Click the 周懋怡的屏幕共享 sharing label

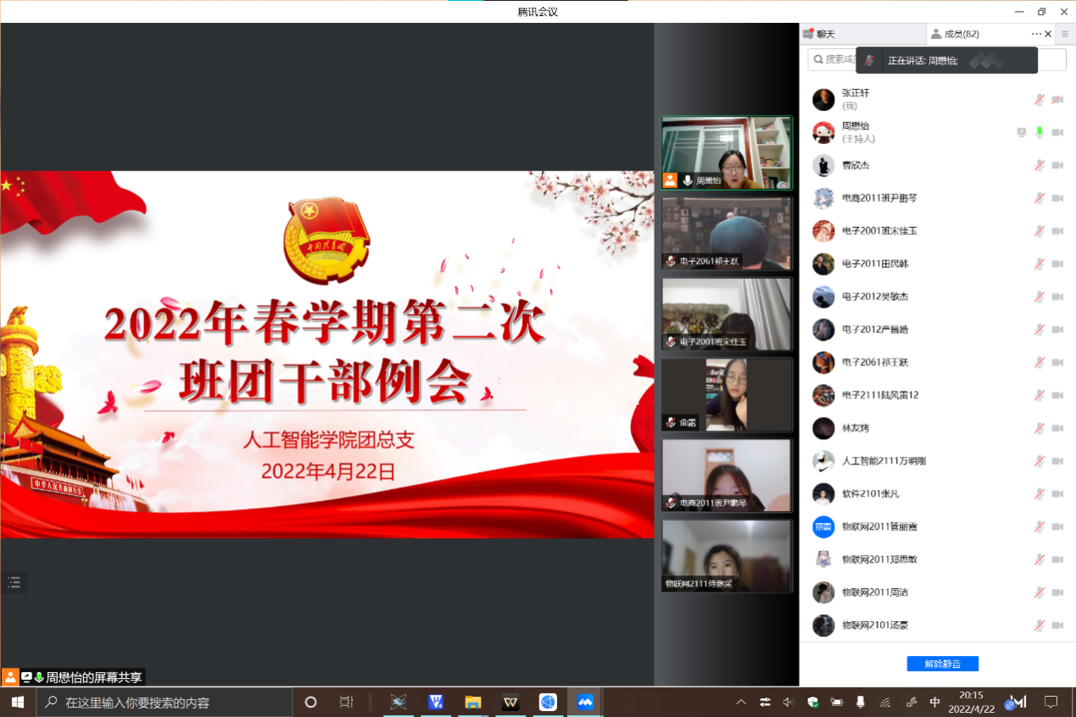click(93, 677)
